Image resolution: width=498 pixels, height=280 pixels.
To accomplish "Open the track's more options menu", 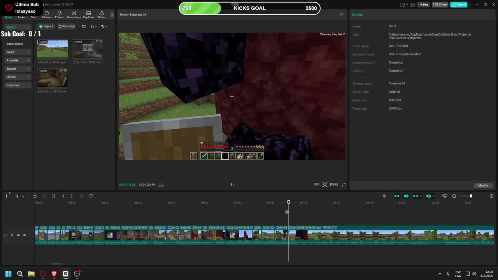I will [x=31, y=235].
